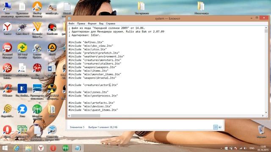Click the line #include "misc\artefacts.ltx"
This screenshot has height=152, width=271.
[91, 103]
